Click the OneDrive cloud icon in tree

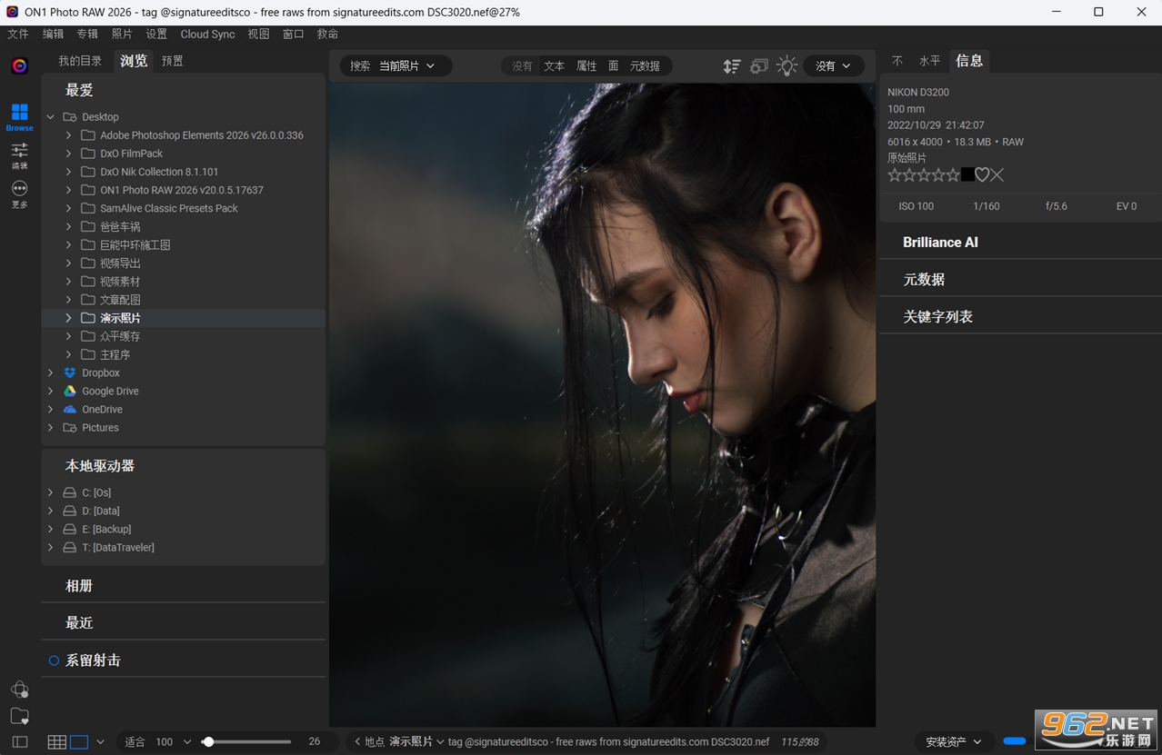tap(69, 409)
